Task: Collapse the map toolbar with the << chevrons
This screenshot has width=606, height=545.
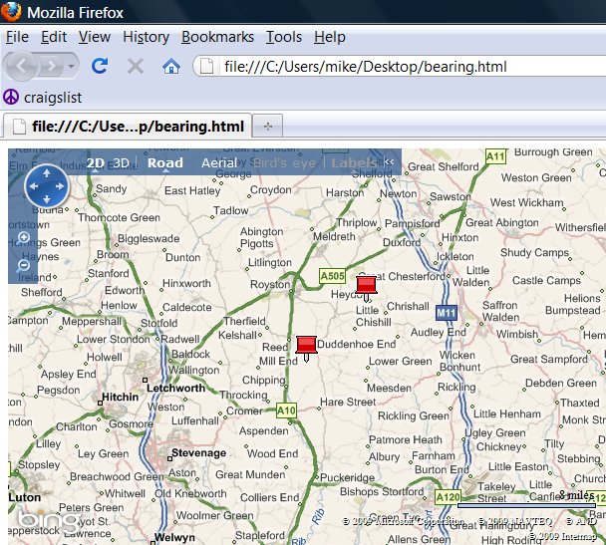Action: (x=389, y=161)
